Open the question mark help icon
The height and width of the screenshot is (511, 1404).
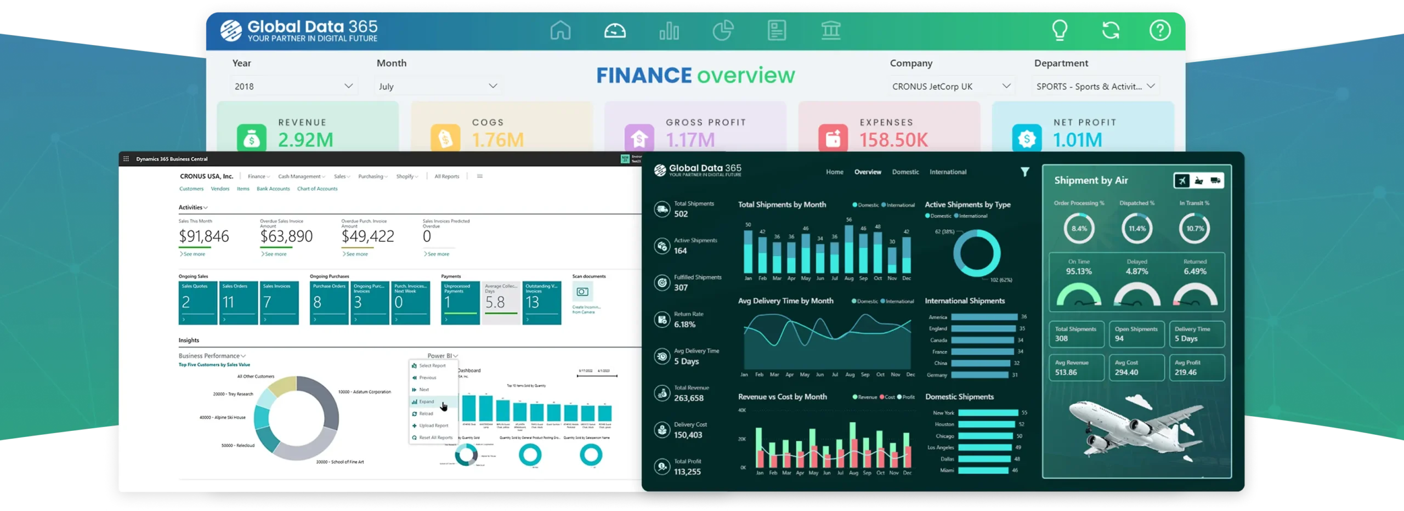click(1159, 30)
